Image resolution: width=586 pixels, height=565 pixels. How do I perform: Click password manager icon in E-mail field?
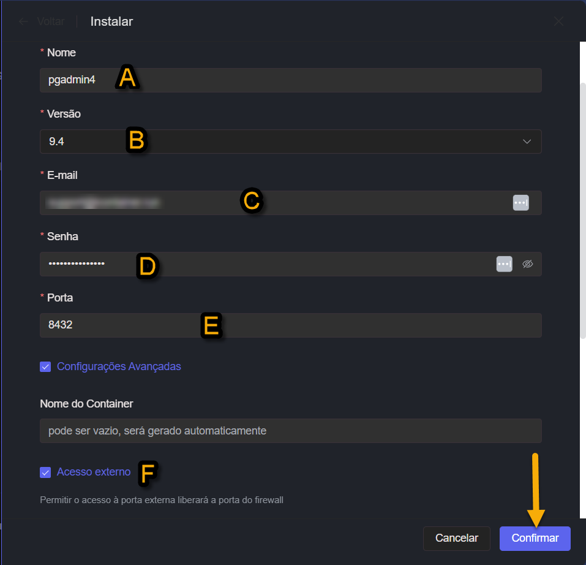(520, 203)
